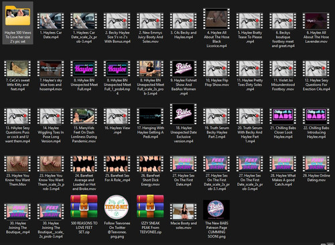Select 2. New Emmys Juicy Booty And Soles.mov
The width and height of the screenshot is (335, 245).
[150, 21]
